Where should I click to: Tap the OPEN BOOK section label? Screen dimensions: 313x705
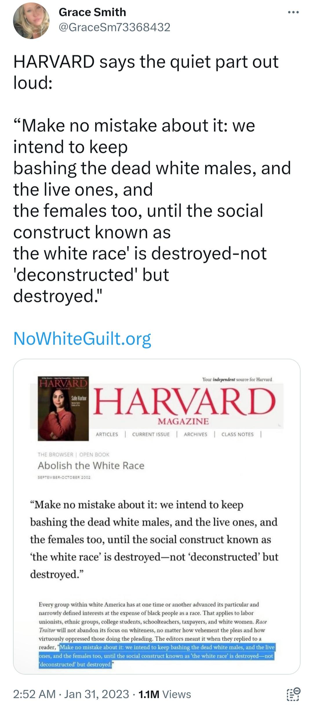(x=94, y=455)
